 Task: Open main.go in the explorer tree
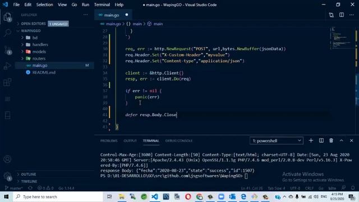54,65
